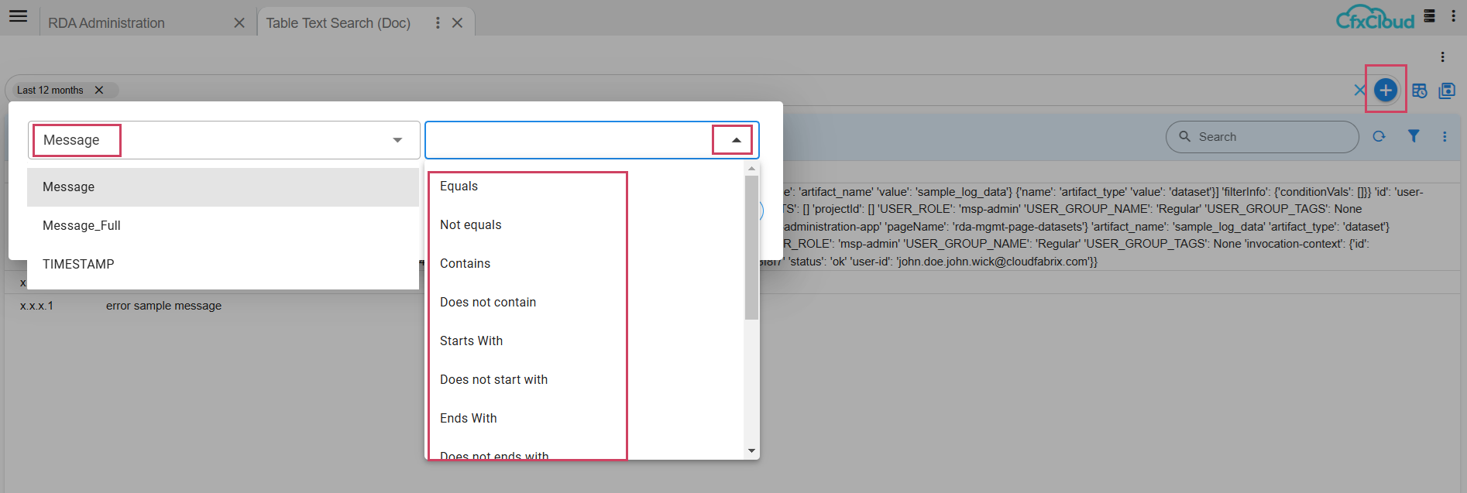Click the table-with-clock icon
The height and width of the screenshot is (493, 1467).
point(1419,91)
